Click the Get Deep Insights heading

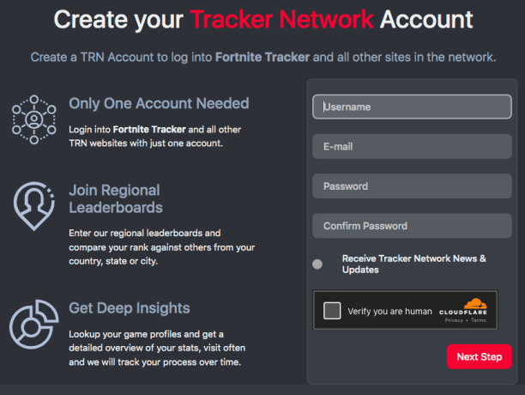click(x=130, y=307)
